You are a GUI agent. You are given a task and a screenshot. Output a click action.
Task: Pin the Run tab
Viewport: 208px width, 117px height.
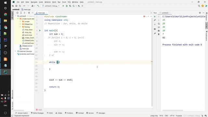(155, 33)
